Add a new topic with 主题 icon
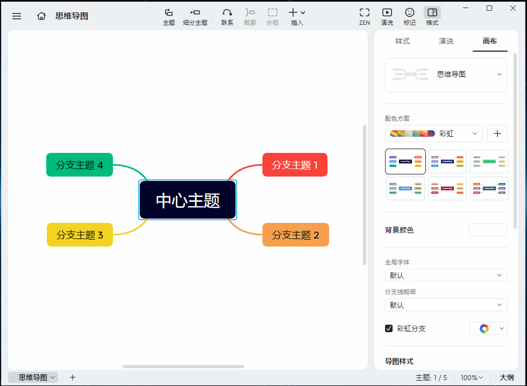This screenshot has width=527, height=386. point(169,17)
